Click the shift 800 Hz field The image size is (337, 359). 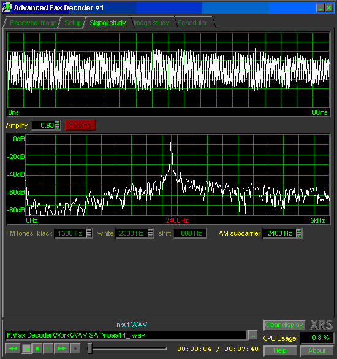(x=190, y=233)
